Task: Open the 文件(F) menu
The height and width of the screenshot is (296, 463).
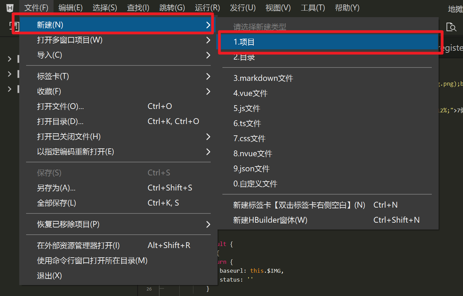Action: pyautogui.click(x=36, y=8)
